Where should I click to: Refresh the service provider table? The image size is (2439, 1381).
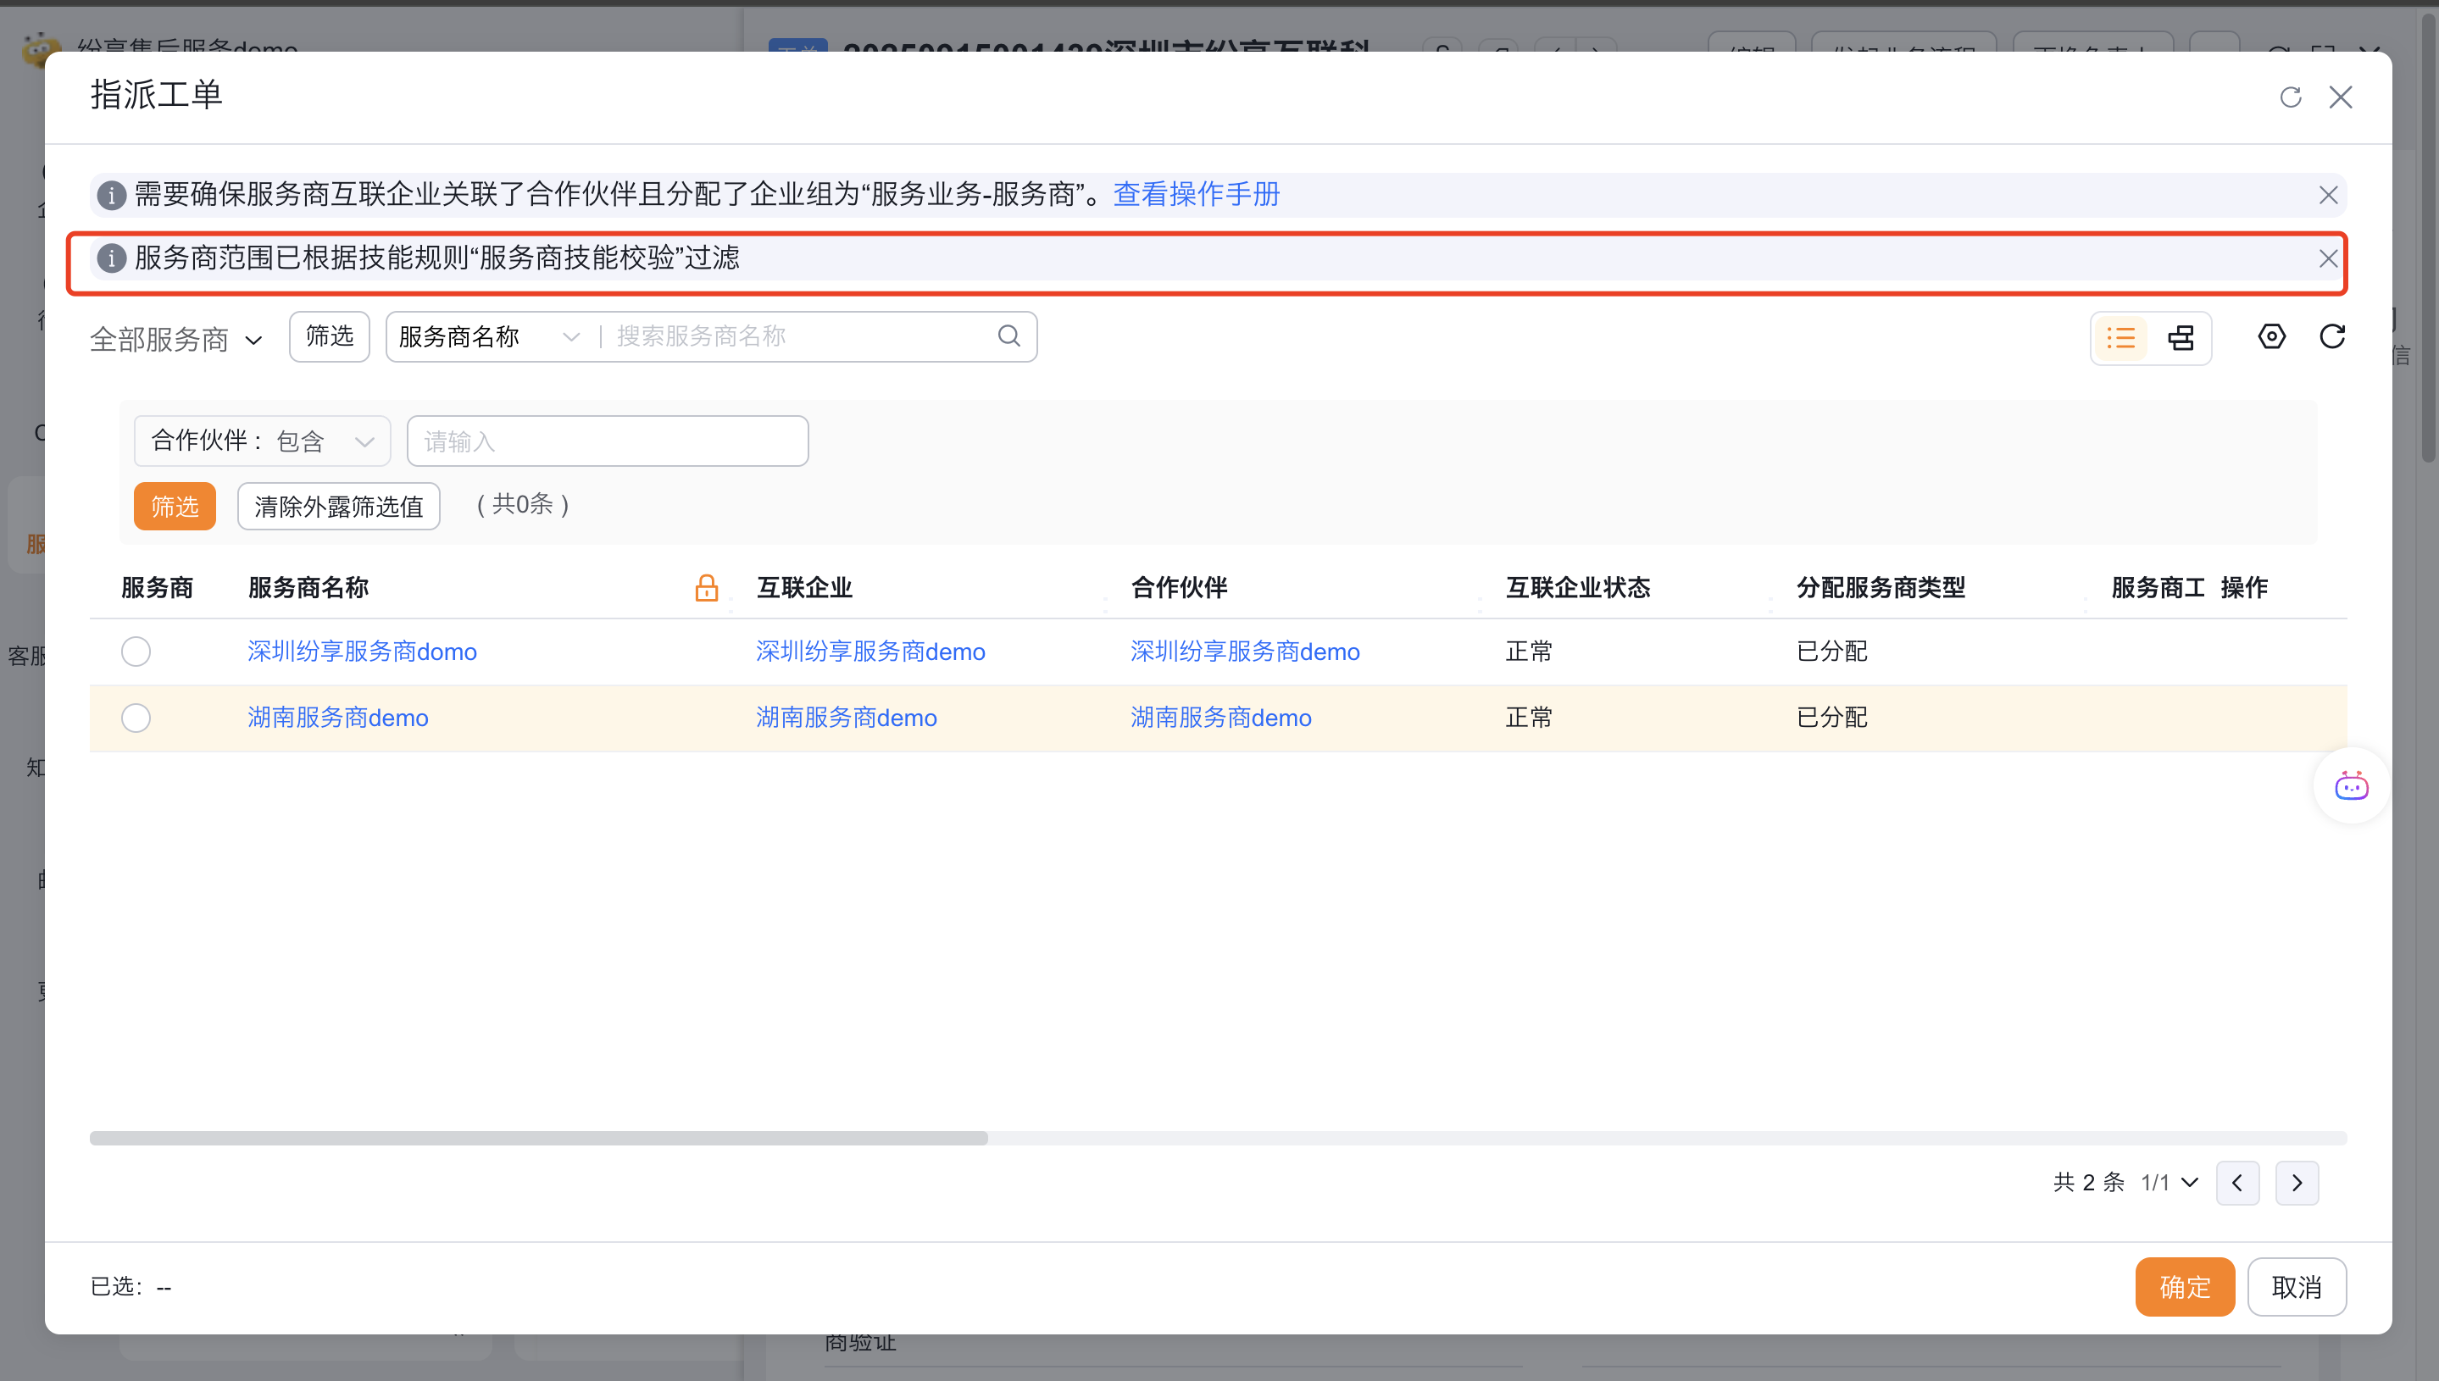point(2332,336)
